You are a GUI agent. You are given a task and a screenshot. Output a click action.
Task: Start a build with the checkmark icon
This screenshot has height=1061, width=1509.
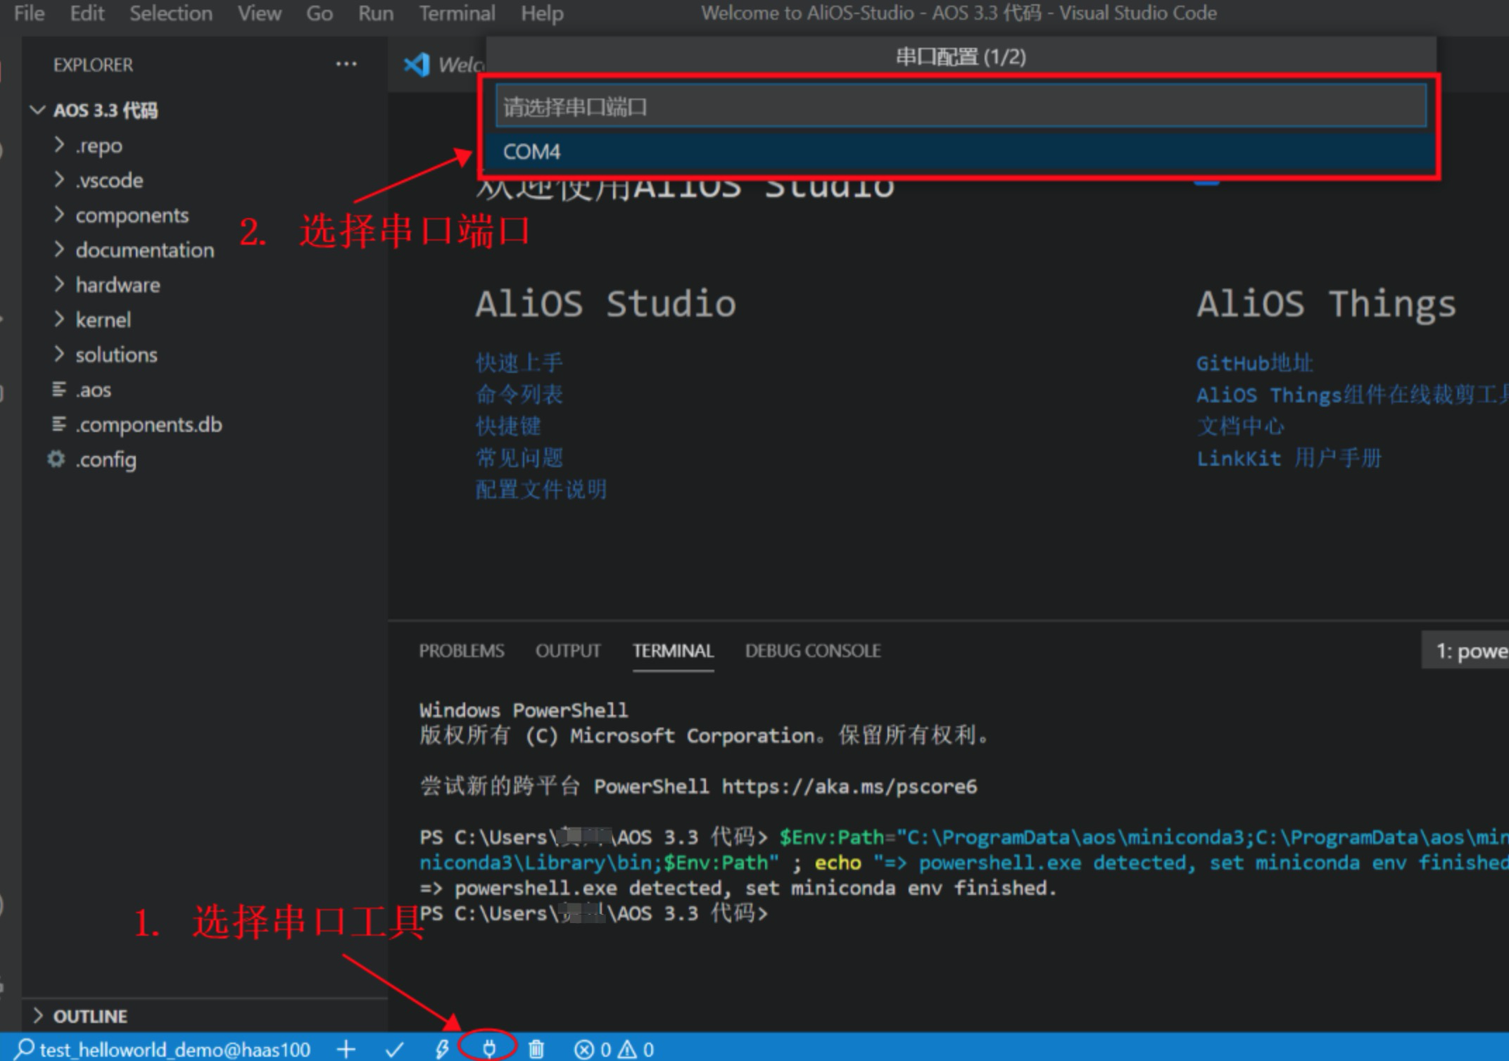click(x=396, y=1048)
